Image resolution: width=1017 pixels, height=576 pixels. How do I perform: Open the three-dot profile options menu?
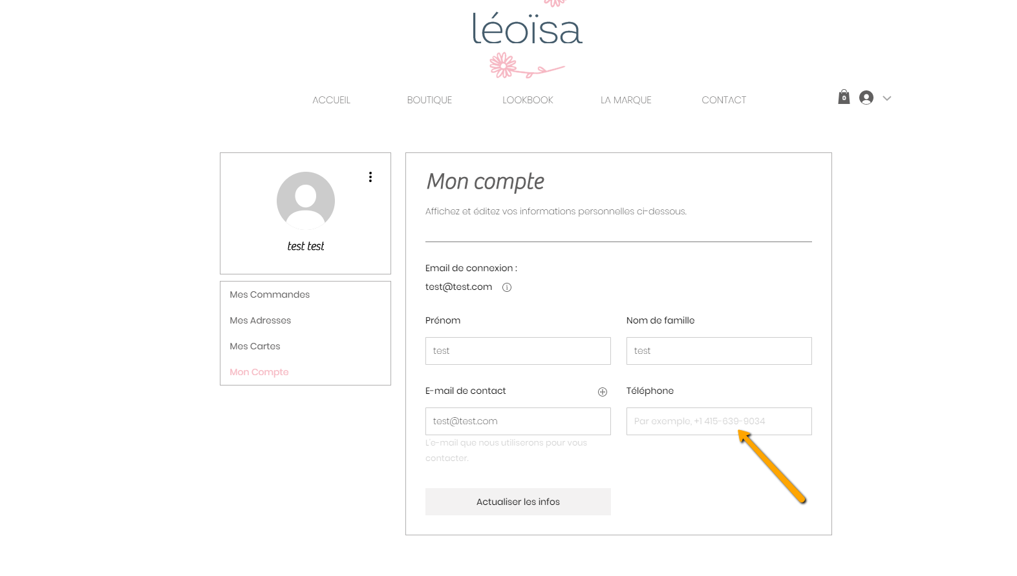(x=370, y=177)
